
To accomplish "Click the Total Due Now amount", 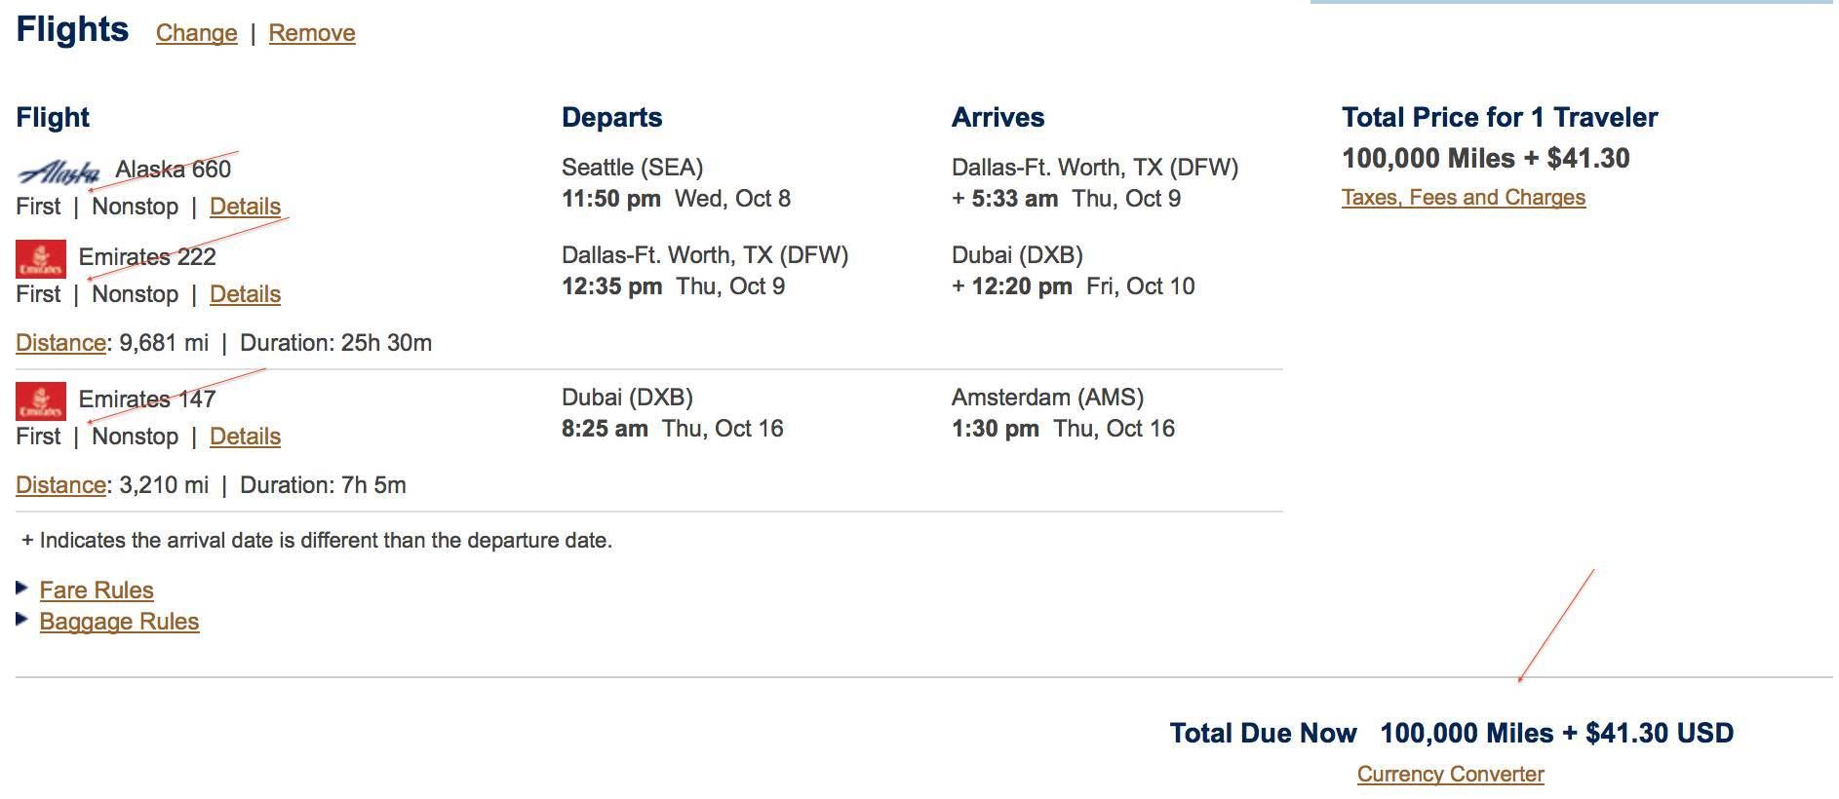I will 1557,734.
